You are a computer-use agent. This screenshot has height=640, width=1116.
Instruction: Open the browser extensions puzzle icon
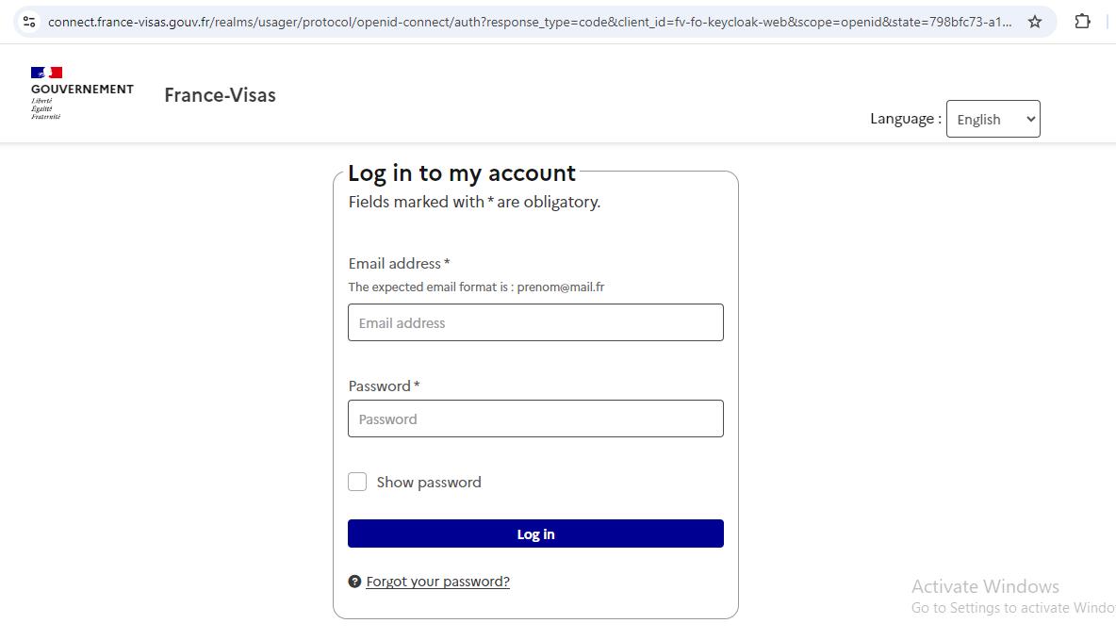(x=1082, y=20)
